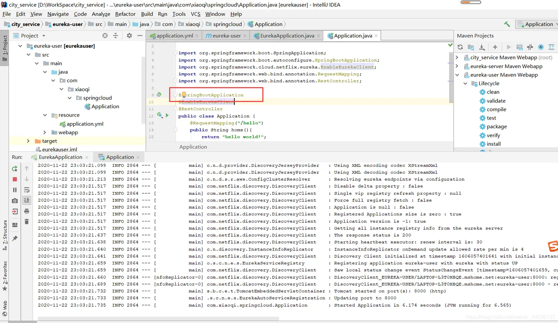Download Maven sources and documentation
558x323 pixels.
pos(481,47)
